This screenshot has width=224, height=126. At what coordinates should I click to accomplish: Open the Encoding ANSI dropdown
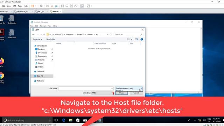click(102, 93)
